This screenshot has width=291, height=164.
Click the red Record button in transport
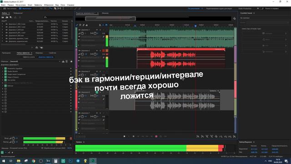point(156,136)
